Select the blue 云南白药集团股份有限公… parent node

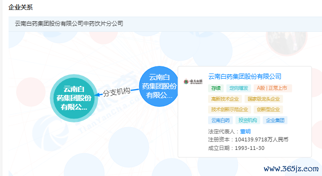click(159, 86)
